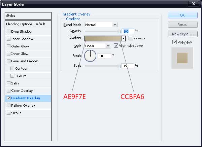Image resolution: width=202 pixels, height=147 pixels.
Task: Select the Inner Glow label
Action: coord(20,54)
